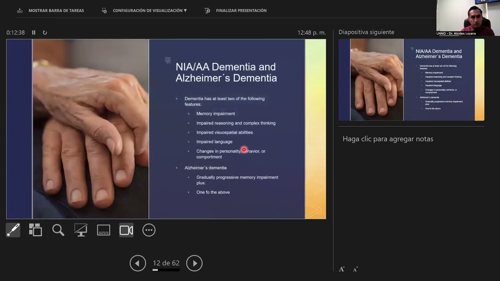The image size is (500, 281).
Task: Click the next slide preview thumbnail
Action: coord(411,80)
